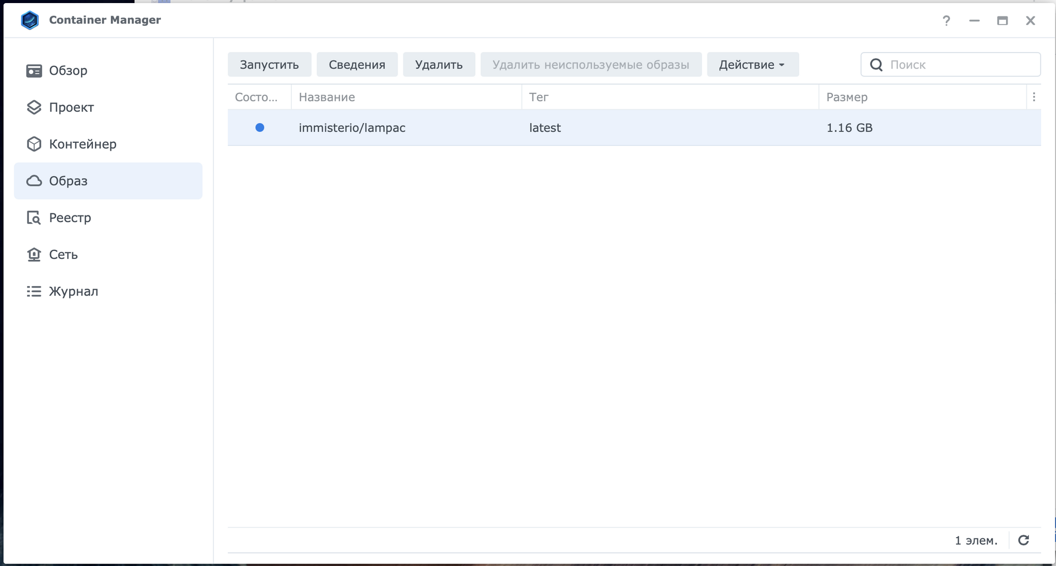Screen dimensions: 1056x566
Task: Click the magnifier icon in the search box
Action: (876, 64)
